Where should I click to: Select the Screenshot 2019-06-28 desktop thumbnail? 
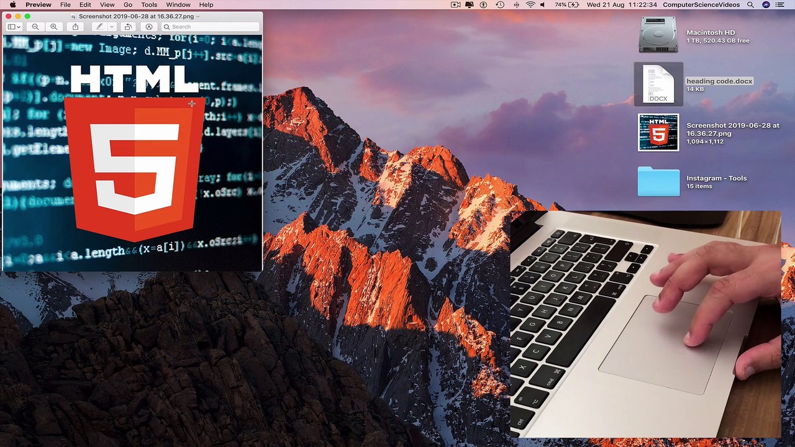[658, 132]
